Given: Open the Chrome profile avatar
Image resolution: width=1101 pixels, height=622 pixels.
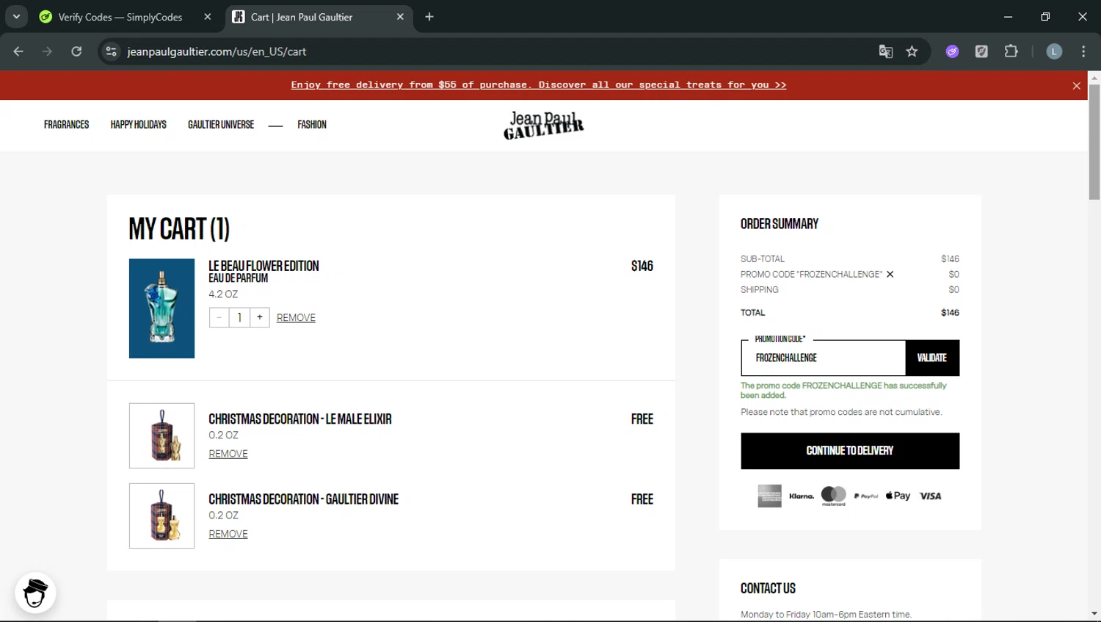Looking at the screenshot, I should (x=1054, y=51).
